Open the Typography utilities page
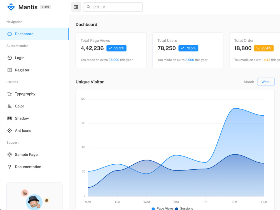Image resolution: width=280 pixels, height=210 pixels. click(34, 94)
